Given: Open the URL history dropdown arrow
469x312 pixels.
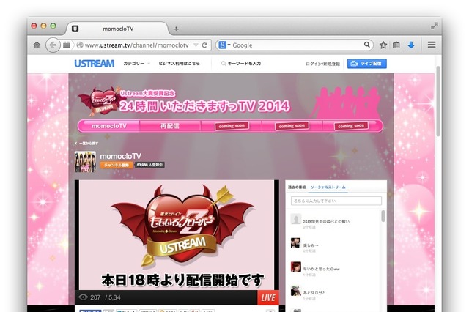Looking at the screenshot, I should coord(196,45).
